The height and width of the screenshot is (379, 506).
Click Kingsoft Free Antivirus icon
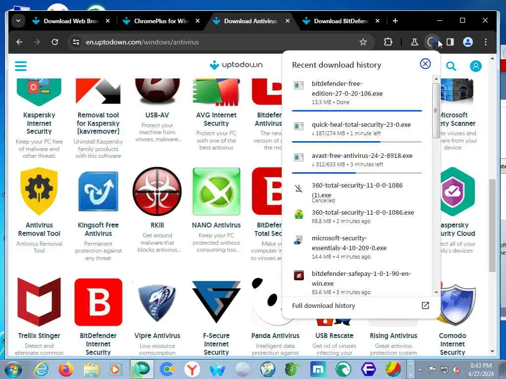click(x=98, y=193)
